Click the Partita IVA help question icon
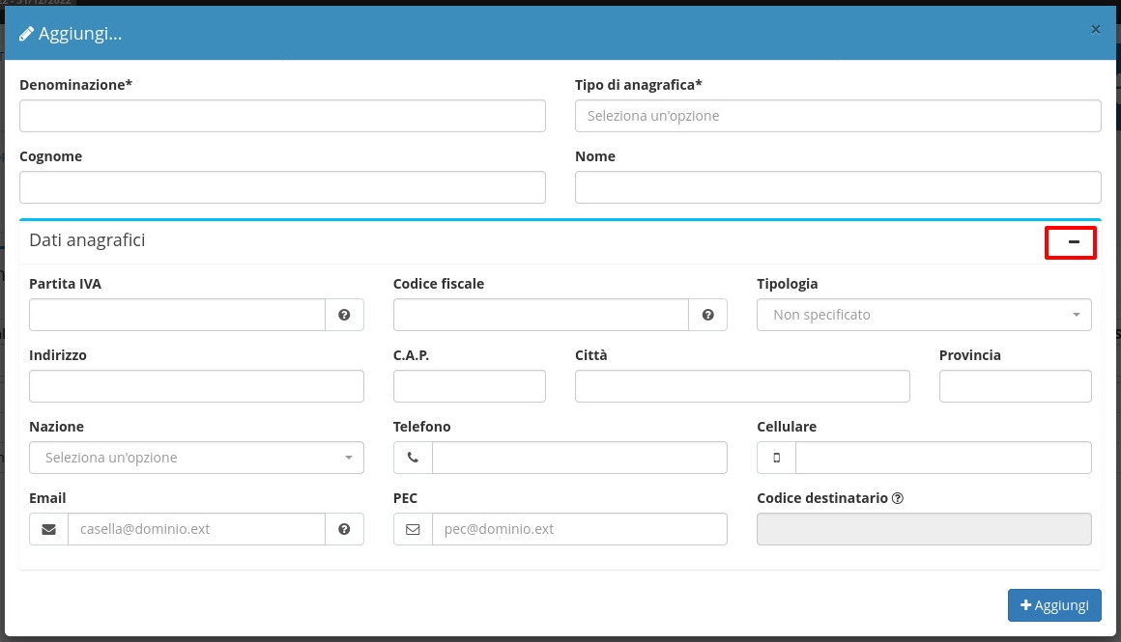This screenshot has width=1121, height=642. [344, 315]
